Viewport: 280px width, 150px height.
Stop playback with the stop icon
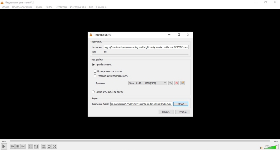pyautogui.click(x=18, y=146)
